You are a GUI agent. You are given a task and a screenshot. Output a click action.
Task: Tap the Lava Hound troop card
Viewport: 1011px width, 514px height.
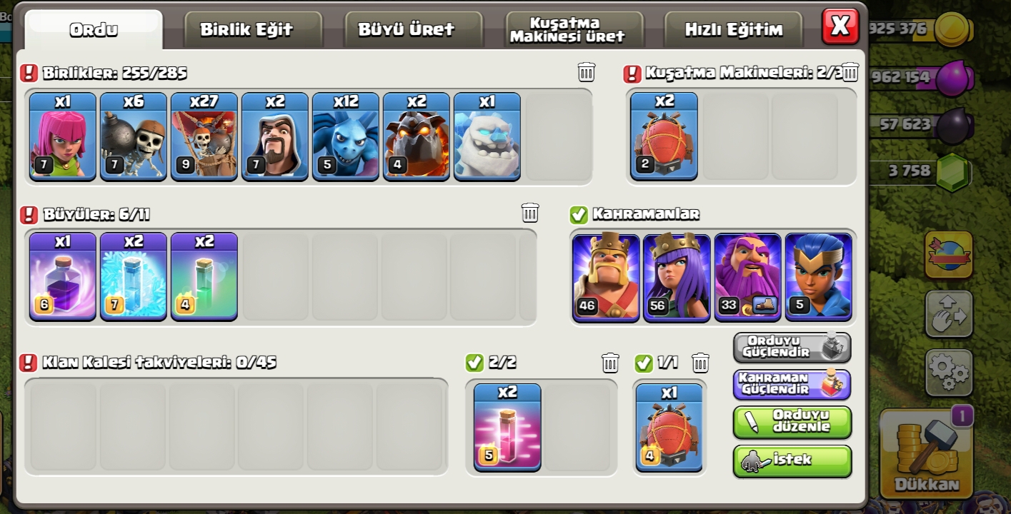coord(416,136)
